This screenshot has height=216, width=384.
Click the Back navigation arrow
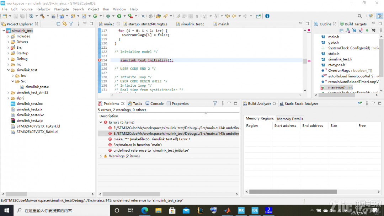click(x=234, y=16)
